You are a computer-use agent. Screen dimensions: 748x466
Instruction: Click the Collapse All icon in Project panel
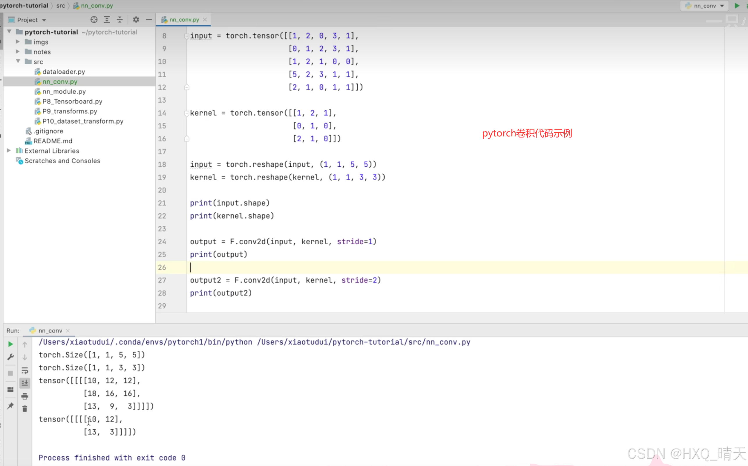120,20
